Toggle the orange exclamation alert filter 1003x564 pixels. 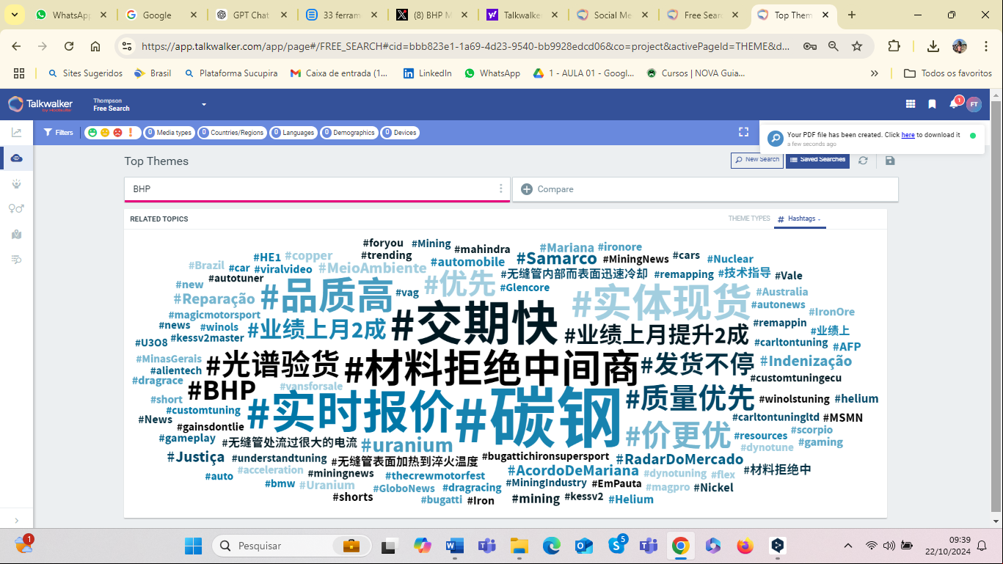130,133
